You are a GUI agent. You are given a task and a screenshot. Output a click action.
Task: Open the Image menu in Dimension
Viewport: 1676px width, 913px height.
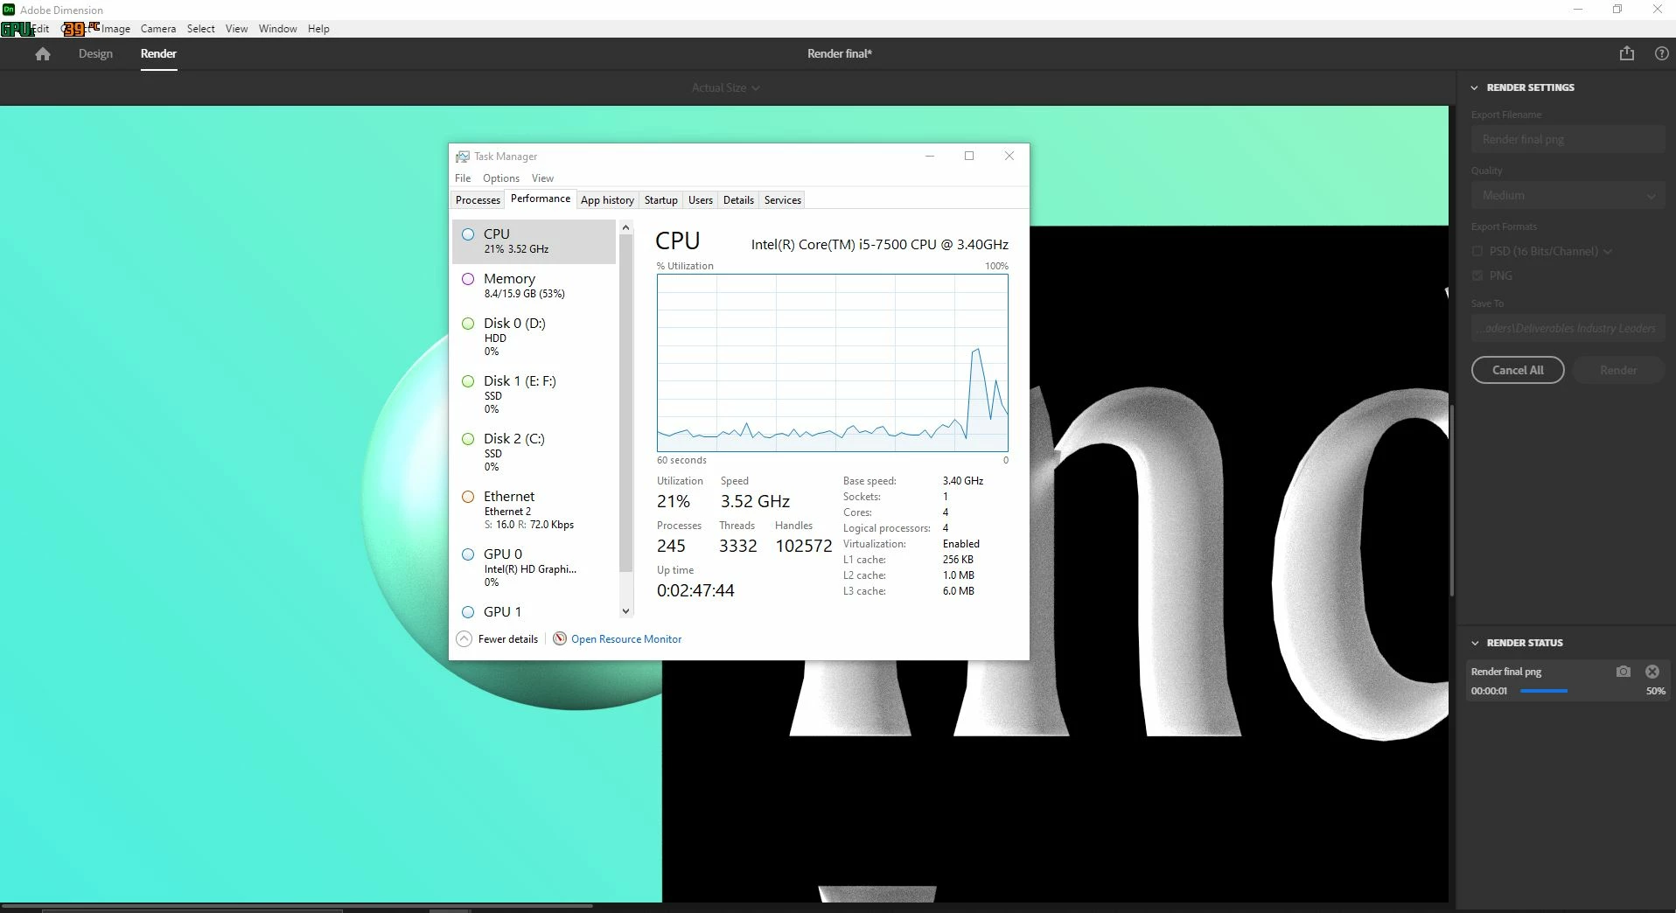tap(115, 29)
